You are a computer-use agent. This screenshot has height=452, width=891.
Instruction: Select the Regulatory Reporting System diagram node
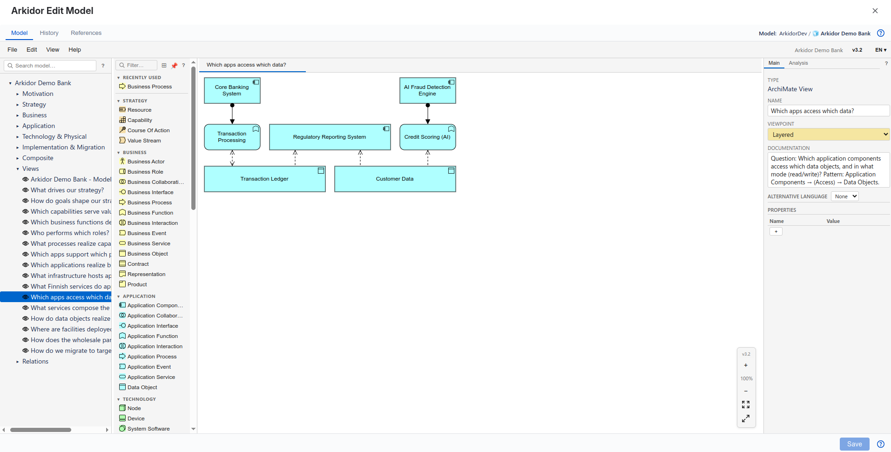(x=330, y=137)
